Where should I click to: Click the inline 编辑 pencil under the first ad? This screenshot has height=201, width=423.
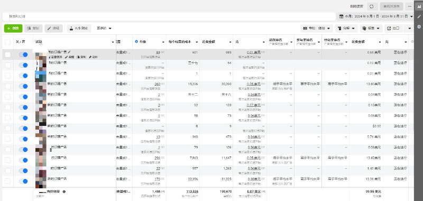point(69,57)
